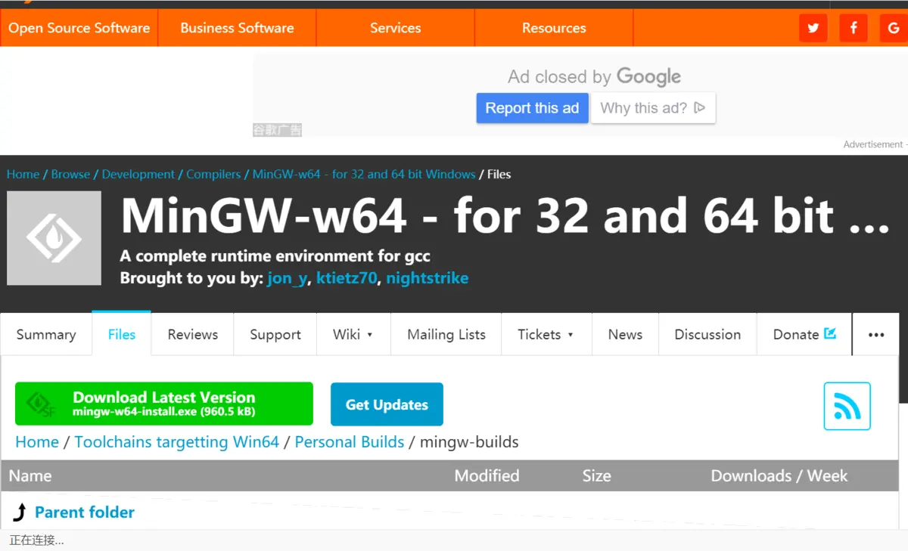This screenshot has height=551, width=908.
Task: Expand the Wiki tab dropdown
Action: coord(353,334)
